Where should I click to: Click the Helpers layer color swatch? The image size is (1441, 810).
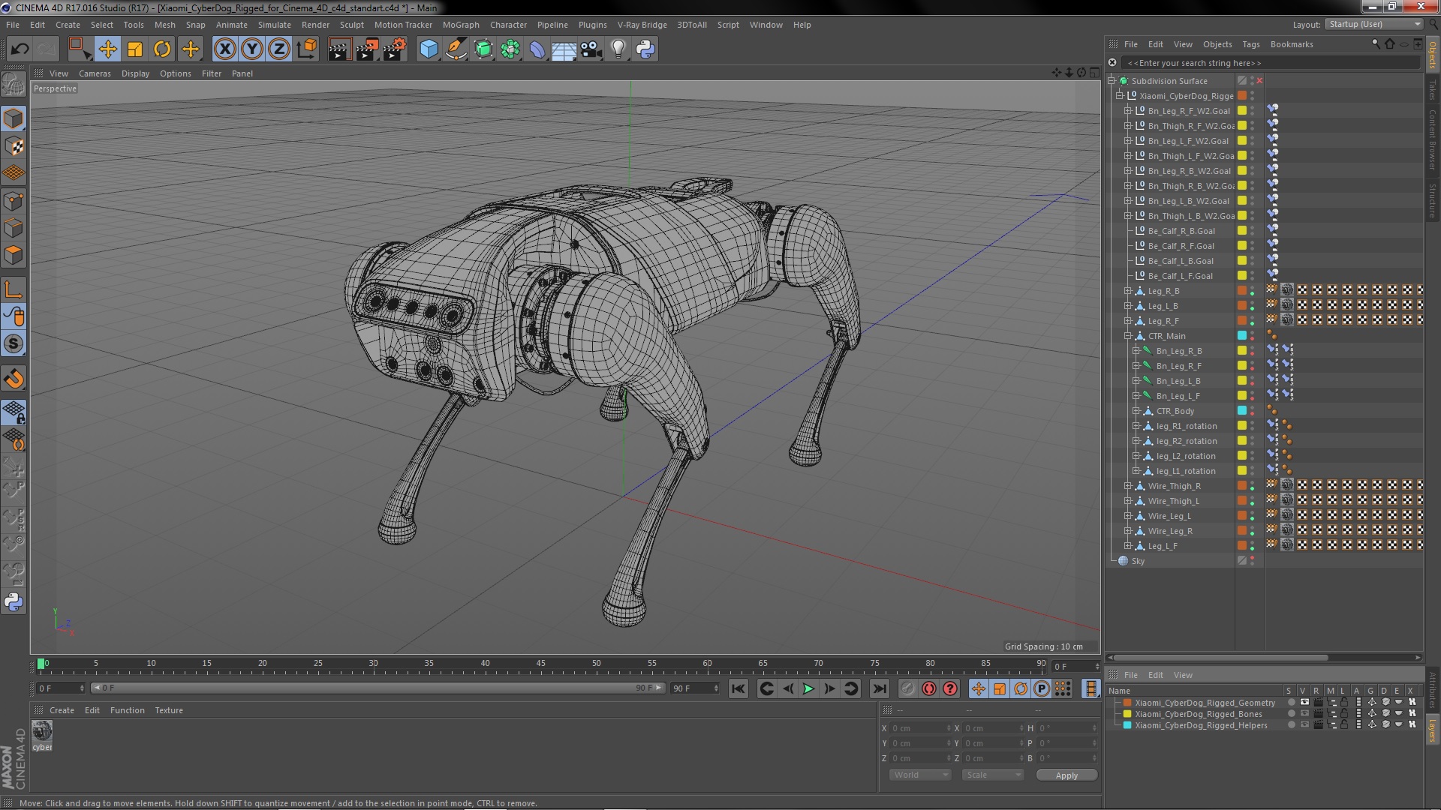(1127, 725)
